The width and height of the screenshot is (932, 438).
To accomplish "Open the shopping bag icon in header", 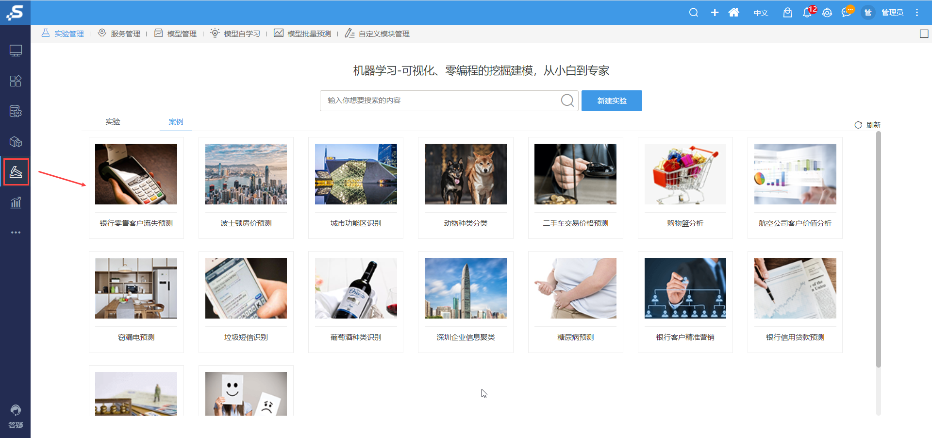I will point(787,13).
